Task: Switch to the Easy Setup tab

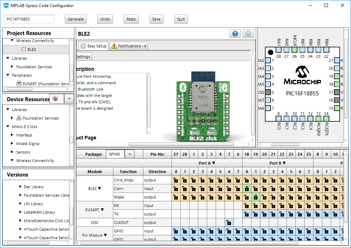Action: click(93, 46)
